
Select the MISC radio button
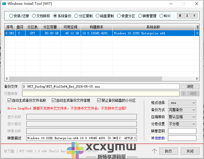165,16
